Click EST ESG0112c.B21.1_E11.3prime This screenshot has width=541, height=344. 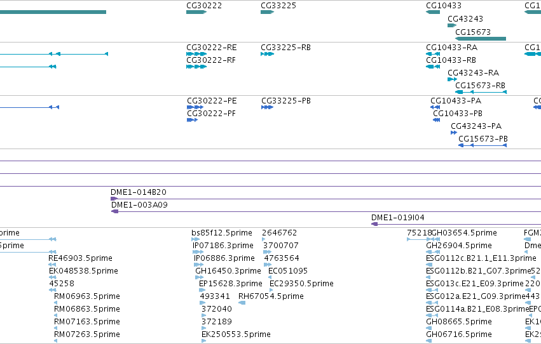(481, 258)
